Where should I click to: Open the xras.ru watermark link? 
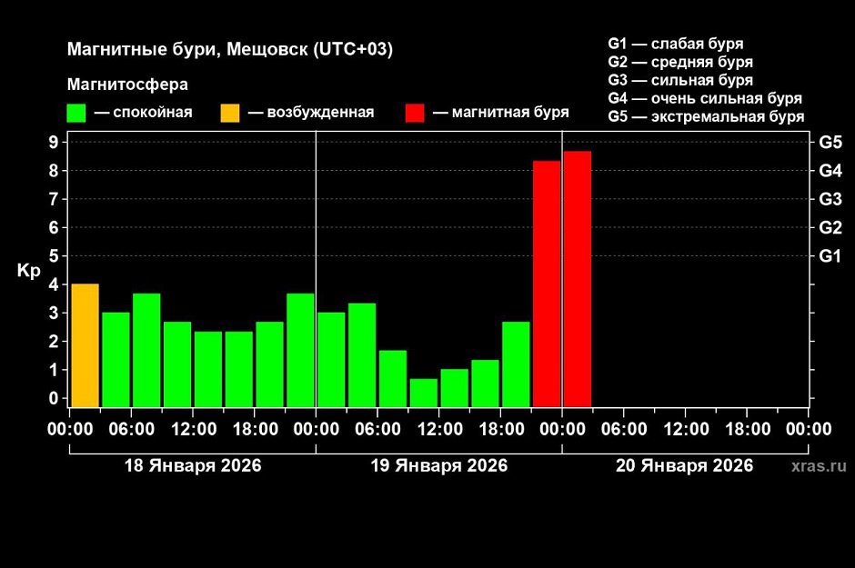pyautogui.click(x=819, y=466)
